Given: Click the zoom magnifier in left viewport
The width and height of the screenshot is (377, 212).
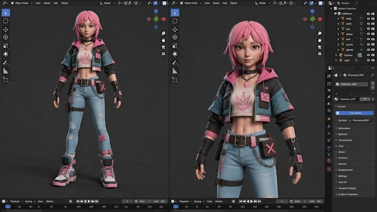Looking at the screenshot, I should click(164, 33).
